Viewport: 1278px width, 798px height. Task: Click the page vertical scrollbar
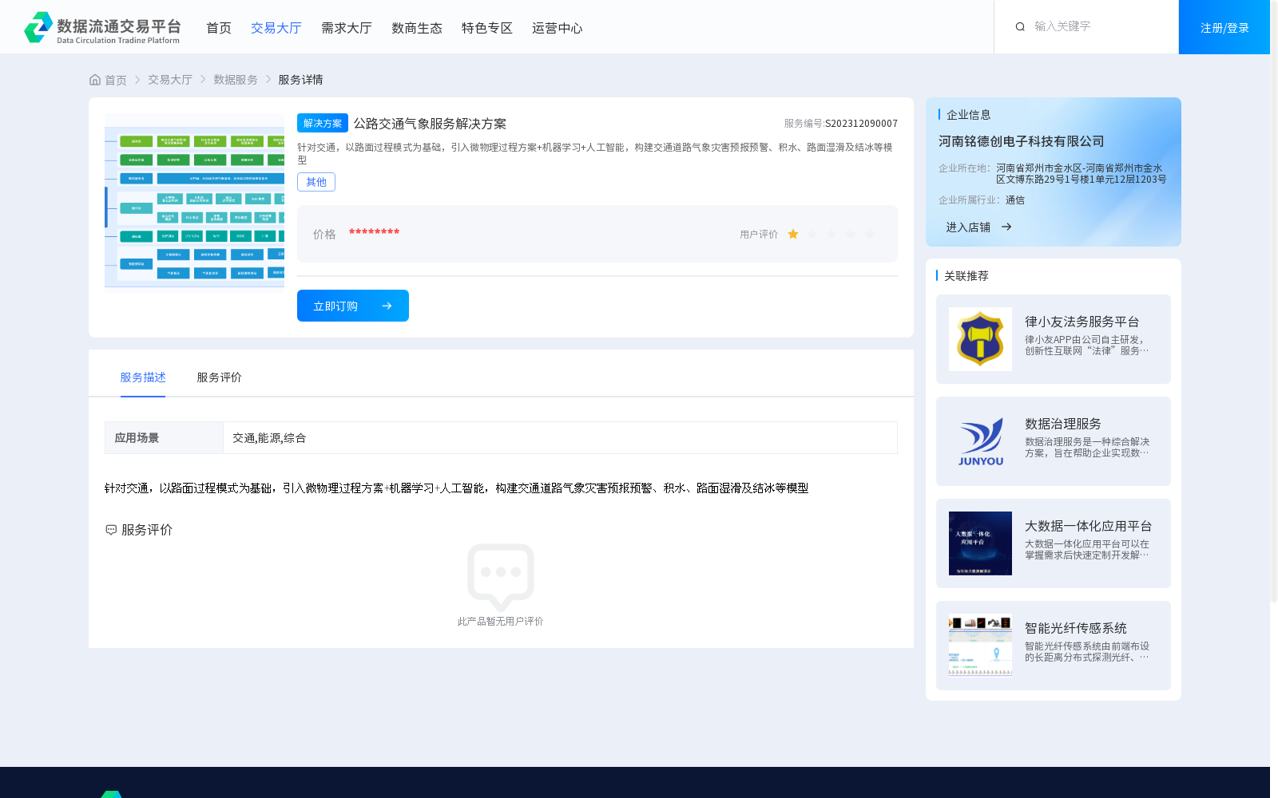[1274, 303]
